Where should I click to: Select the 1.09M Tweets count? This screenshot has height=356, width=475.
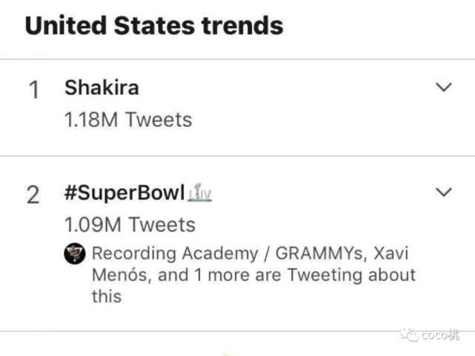click(130, 224)
